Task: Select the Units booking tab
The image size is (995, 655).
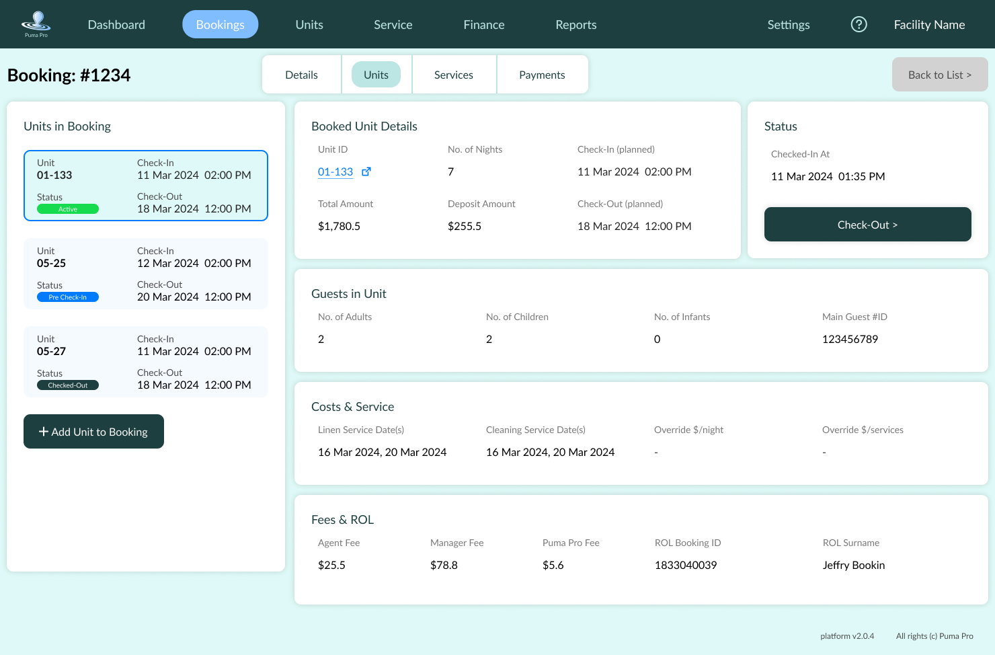Action: click(376, 75)
